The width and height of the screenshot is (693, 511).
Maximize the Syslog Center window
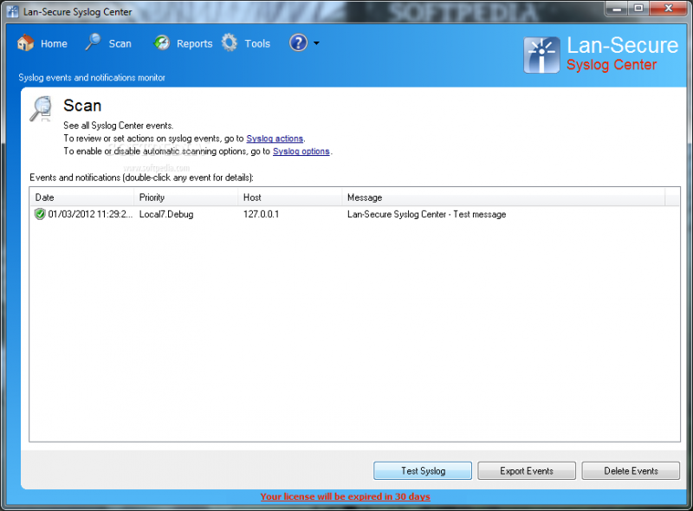tap(638, 9)
